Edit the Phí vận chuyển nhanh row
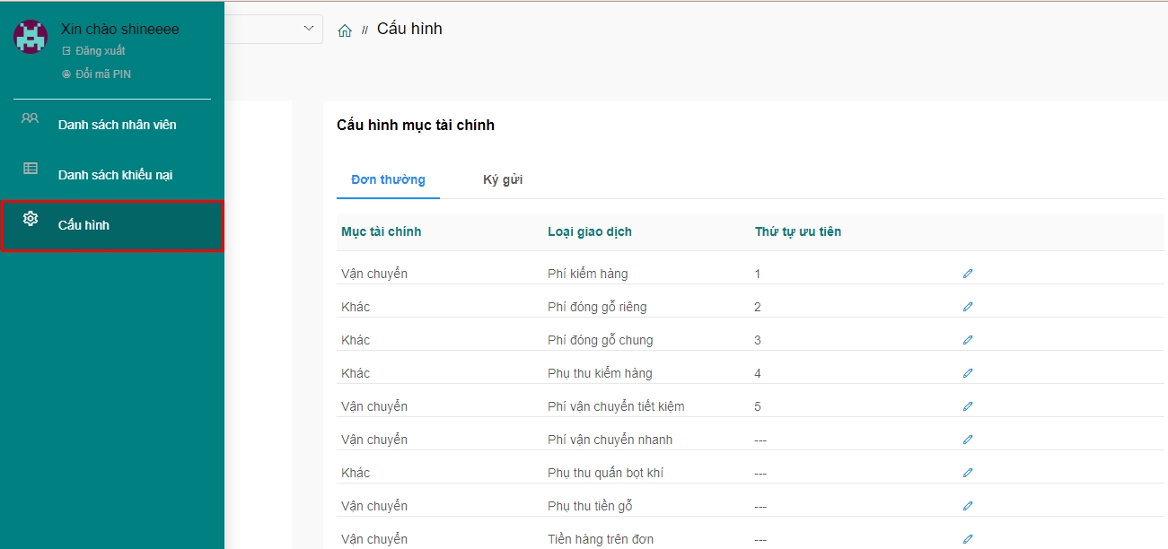Image resolution: width=1168 pixels, height=549 pixels. (x=968, y=440)
